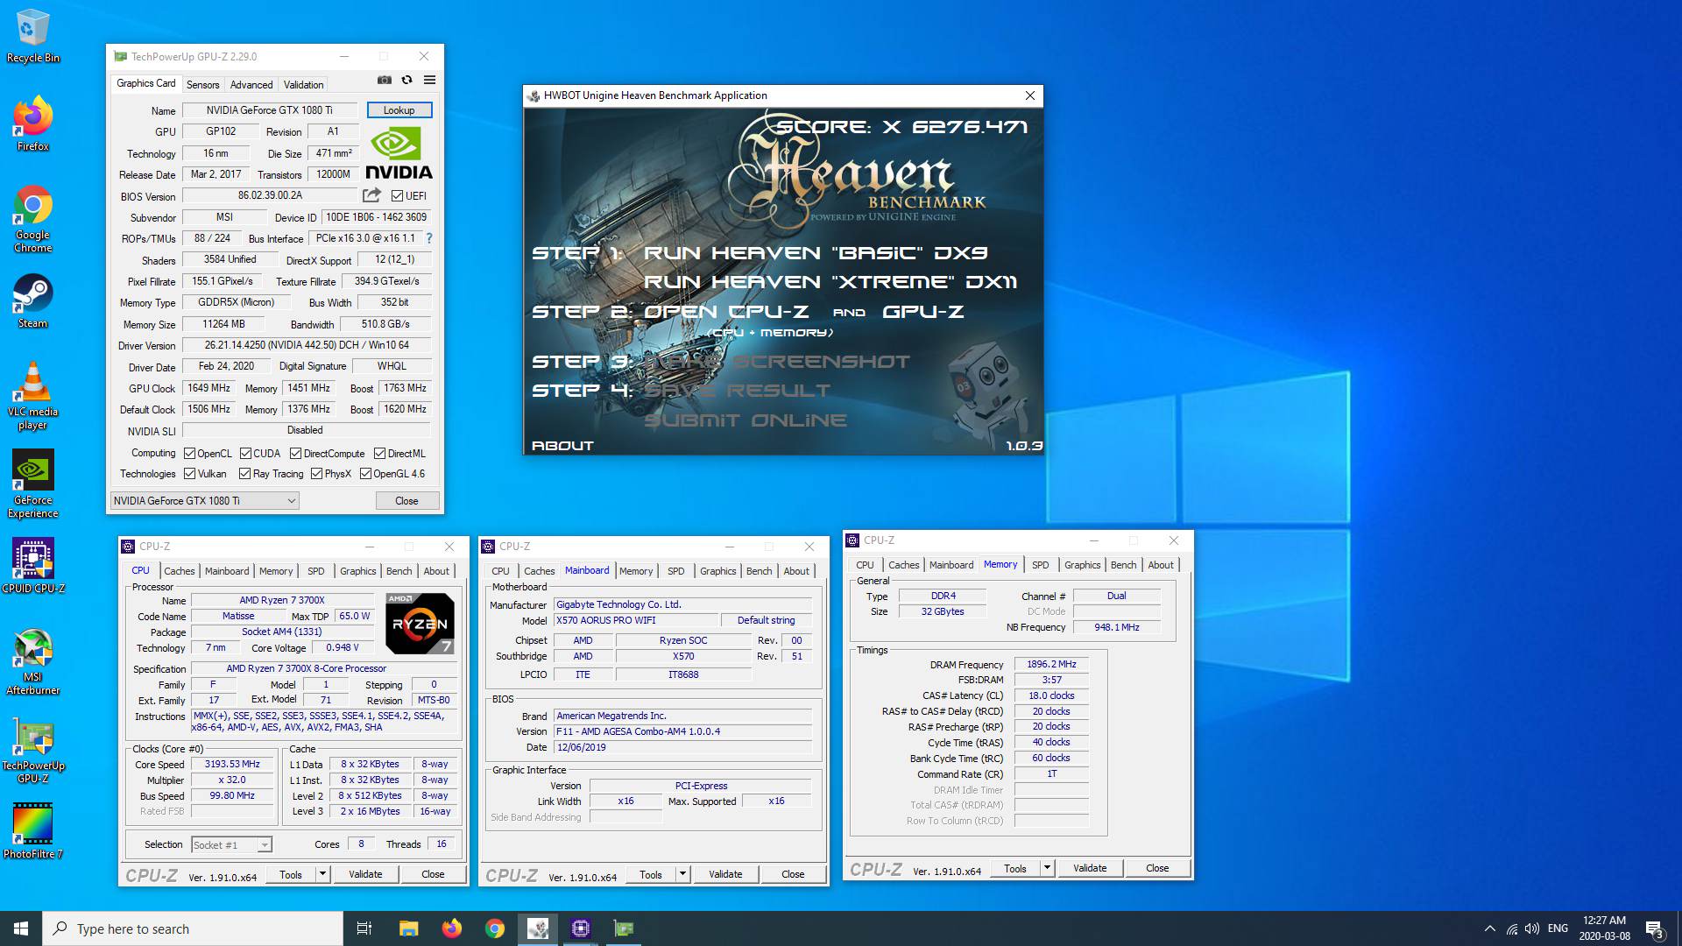Open Steam desktop shortcut
The height and width of the screenshot is (946, 1682).
[x=33, y=302]
